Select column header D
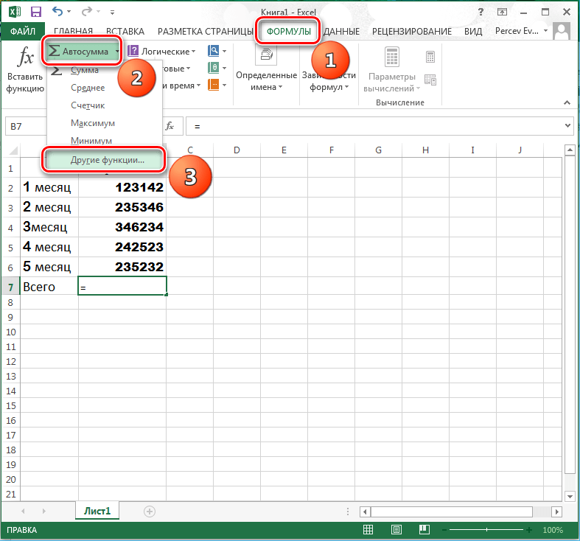Image resolution: width=580 pixels, height=541 pixels. tap(237, 150)
